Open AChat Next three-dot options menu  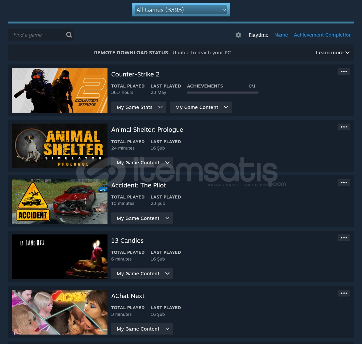[344, 293]
